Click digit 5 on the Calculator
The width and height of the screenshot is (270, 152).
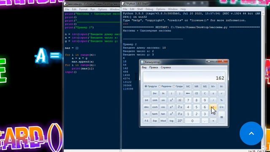click(x=196, y=107)
